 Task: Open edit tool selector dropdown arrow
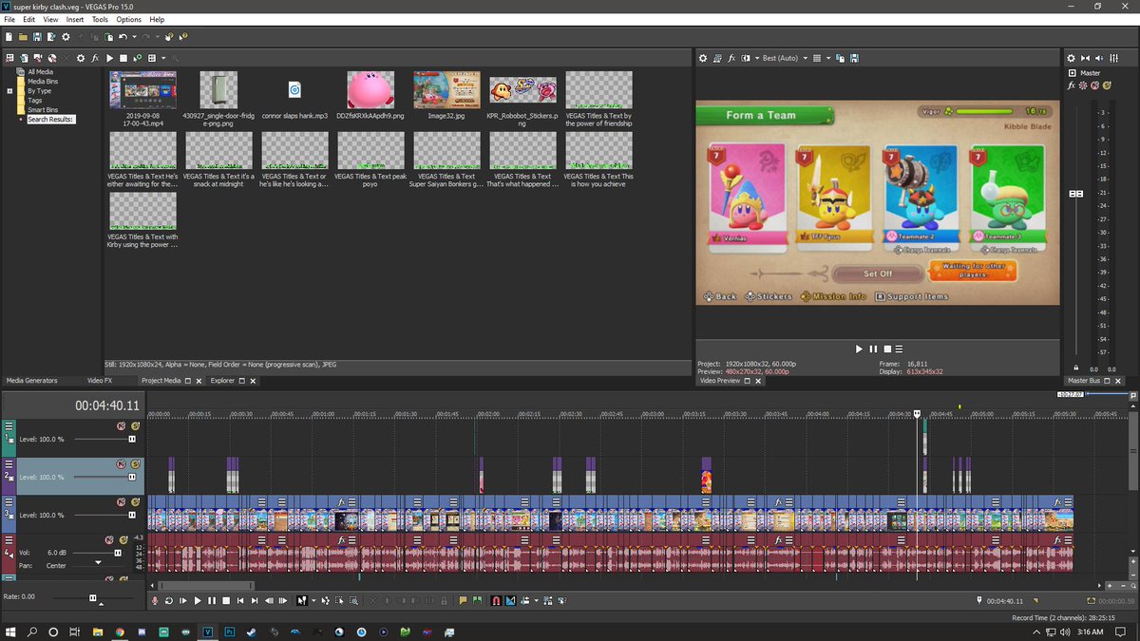[313, 601]
